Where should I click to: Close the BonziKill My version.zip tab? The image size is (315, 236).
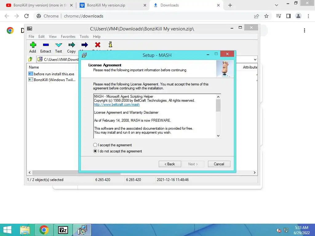point(145,6)
